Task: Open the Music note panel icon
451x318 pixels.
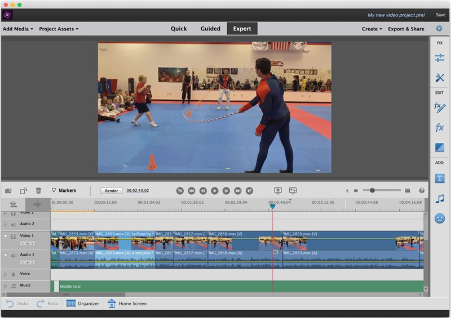Action: click(x=440, y=199)
